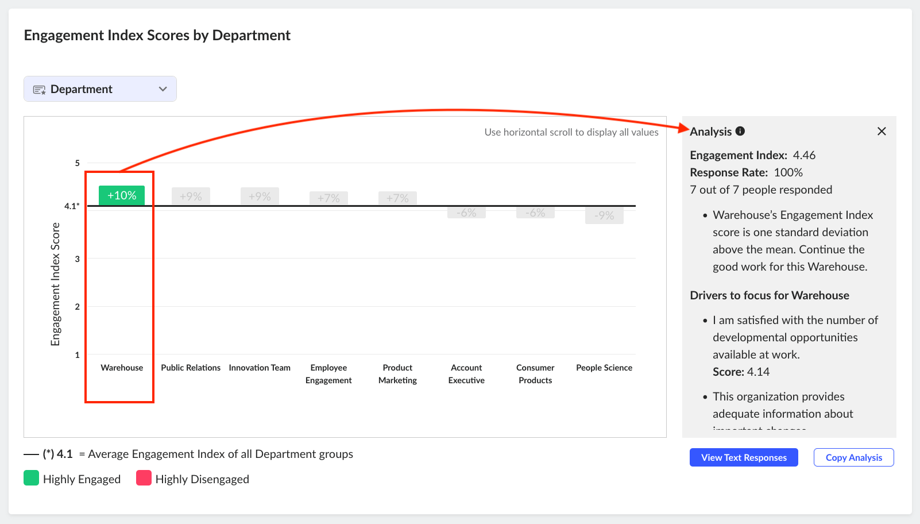Select the Public Relations +9% bar
This screenshot has width=920, height=524.
pos(191,196)
